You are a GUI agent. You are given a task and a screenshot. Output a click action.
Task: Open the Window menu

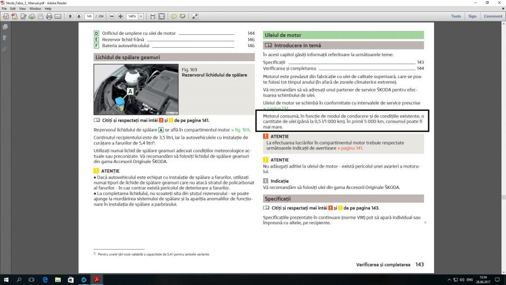[35, 9]
